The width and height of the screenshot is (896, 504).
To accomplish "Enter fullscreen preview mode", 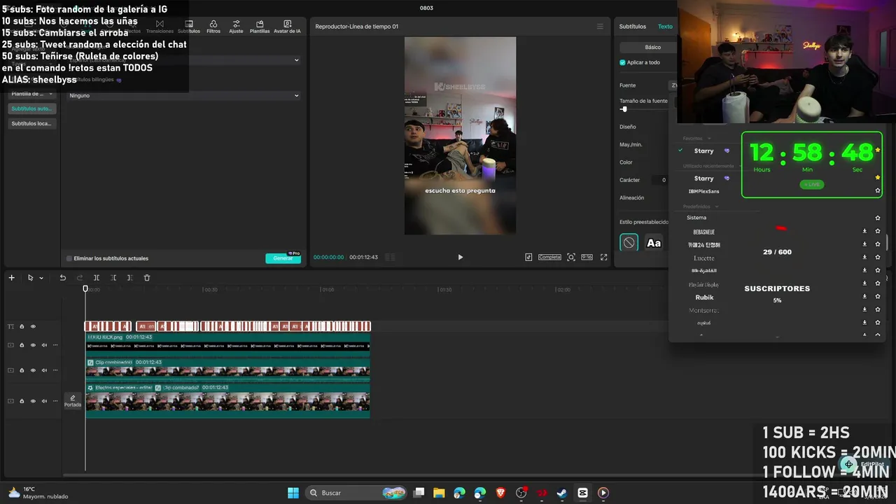I will click(x=603, y=257).
